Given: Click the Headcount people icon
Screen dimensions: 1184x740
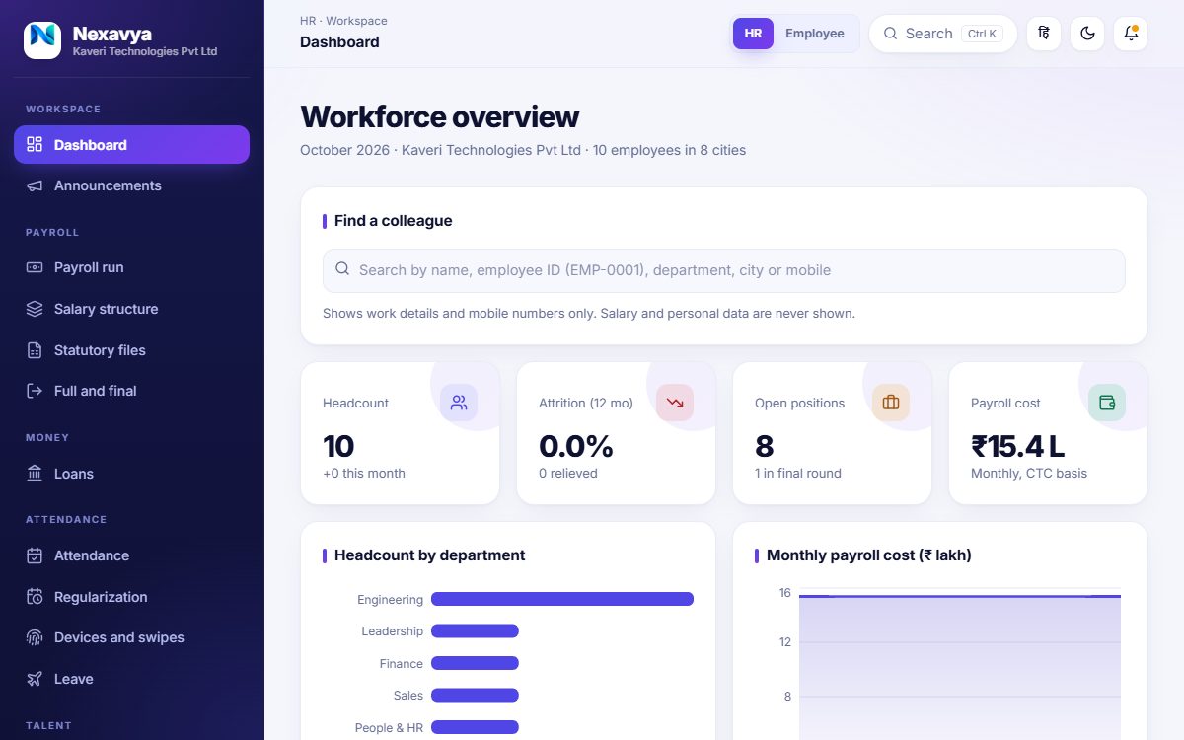Looking at the screenshot, I should pyautogui.click(x=459, y=403).
